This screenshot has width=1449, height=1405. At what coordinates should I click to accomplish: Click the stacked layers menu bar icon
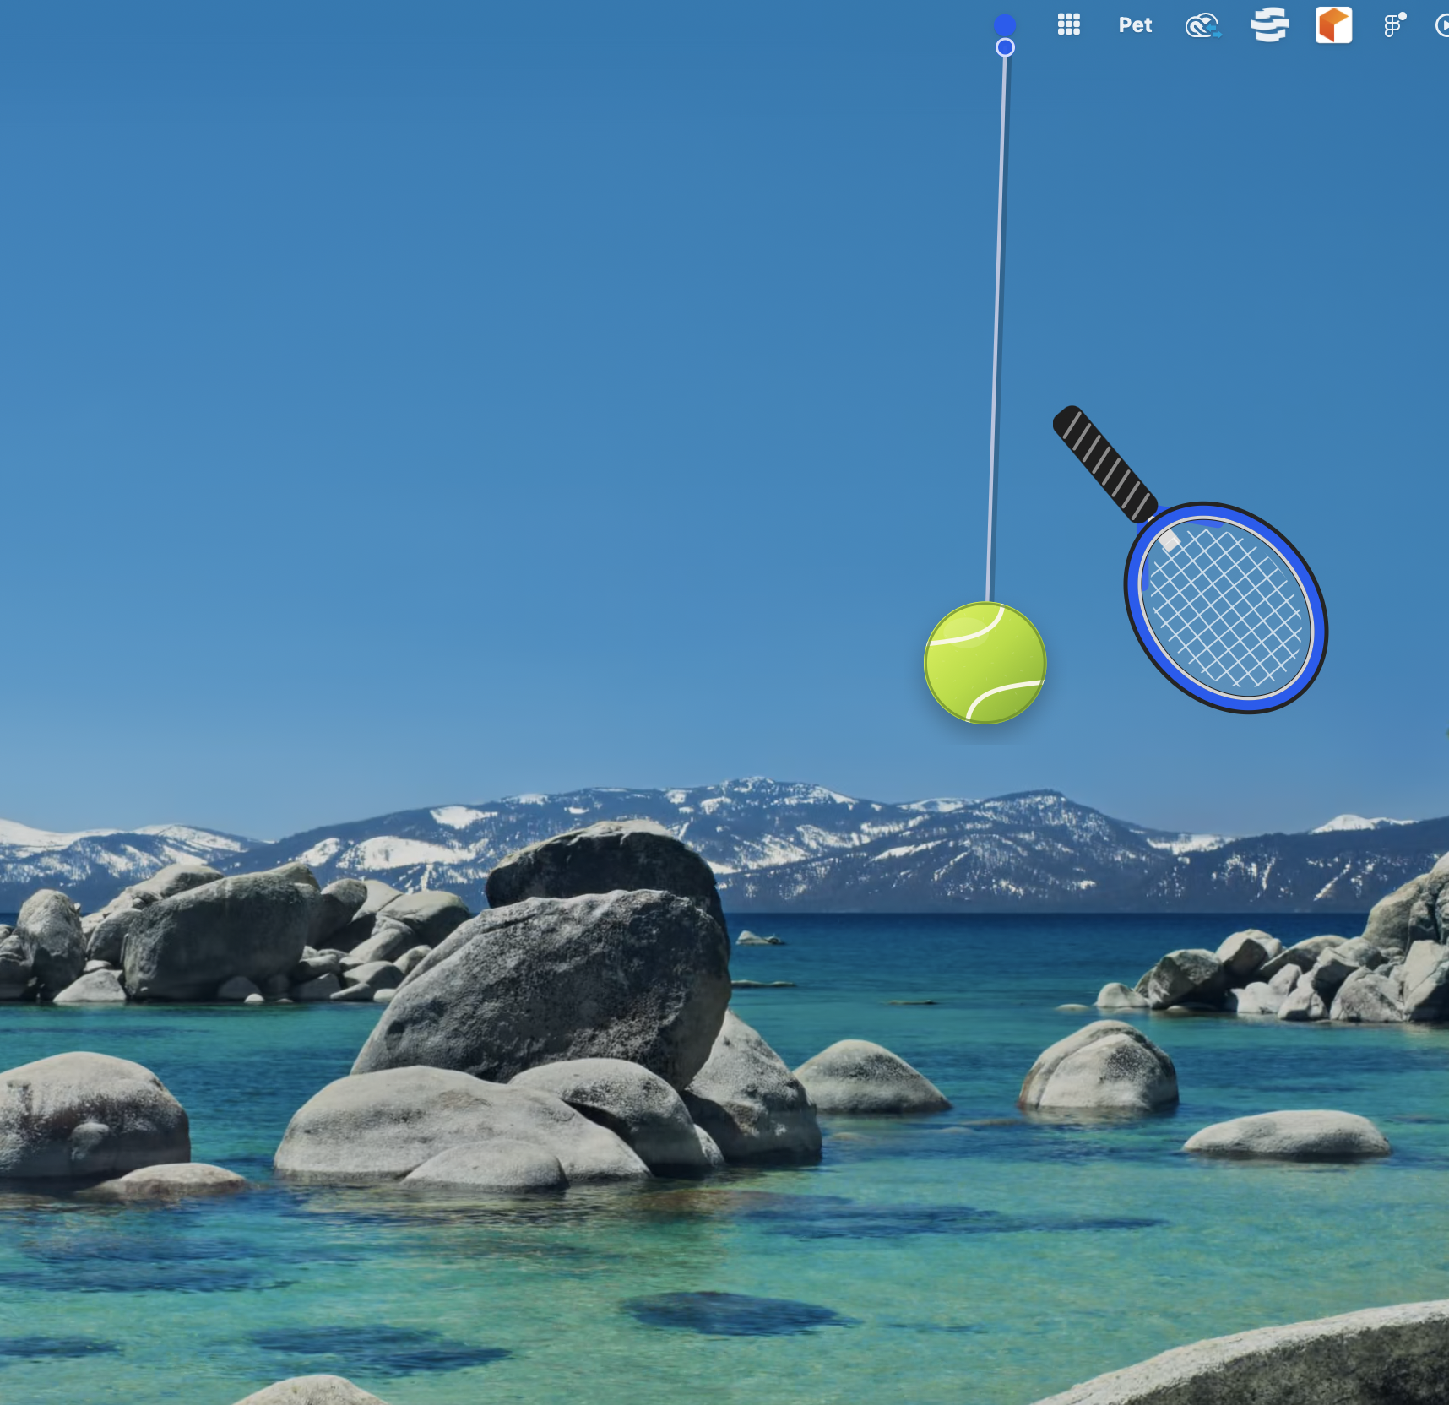coord(1269,24)
